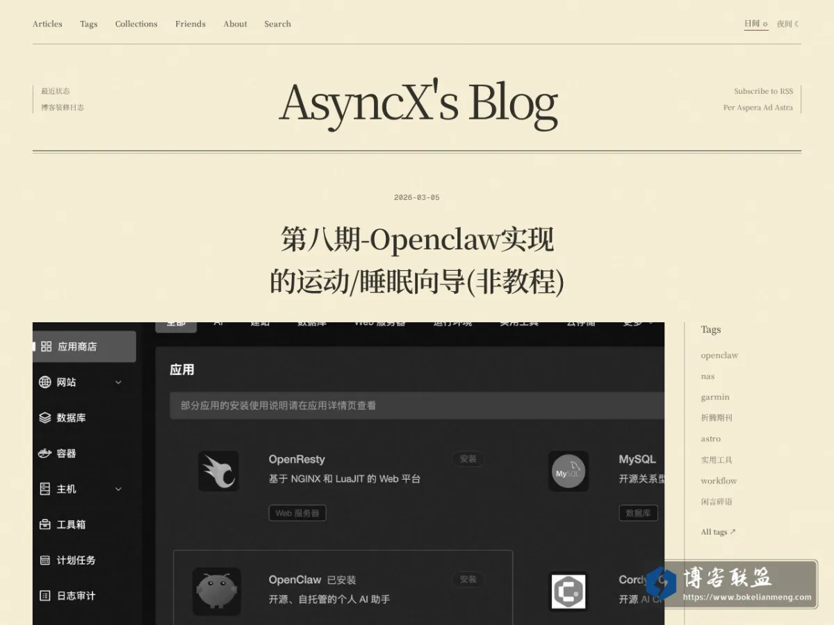
Task: Open the astro tag
Action: [711, 439]
